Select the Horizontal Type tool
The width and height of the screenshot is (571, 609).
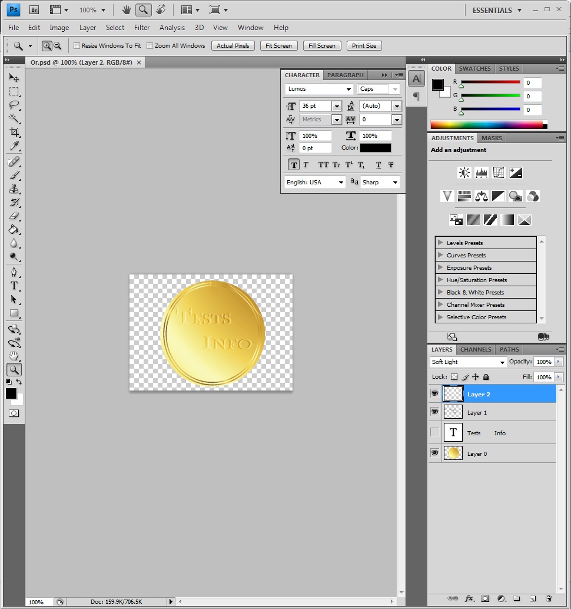(14, 286)
